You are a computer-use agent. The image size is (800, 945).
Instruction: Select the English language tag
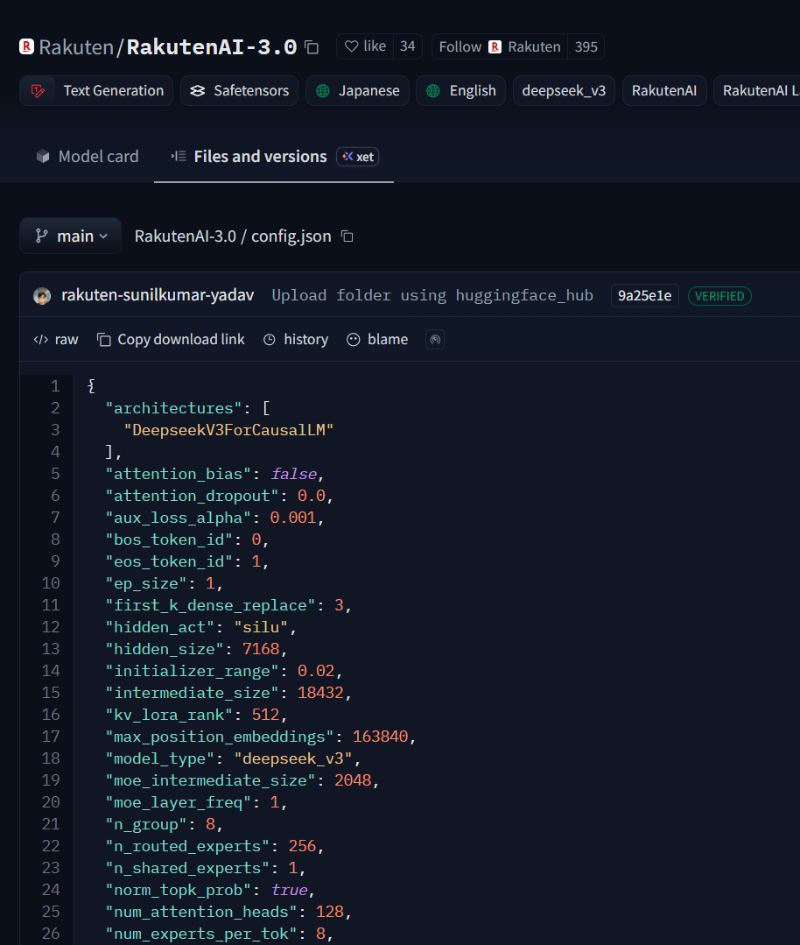tap(461, 90)
